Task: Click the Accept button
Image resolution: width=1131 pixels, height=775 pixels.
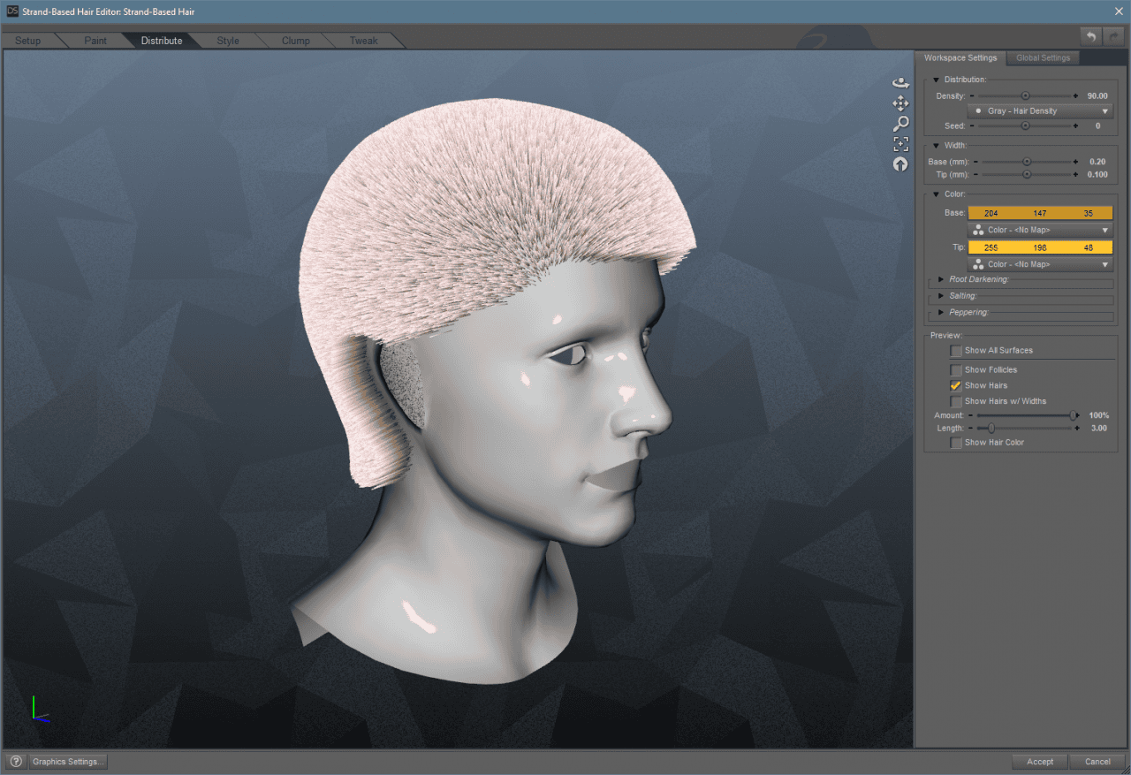Action: coord(1040,761)
